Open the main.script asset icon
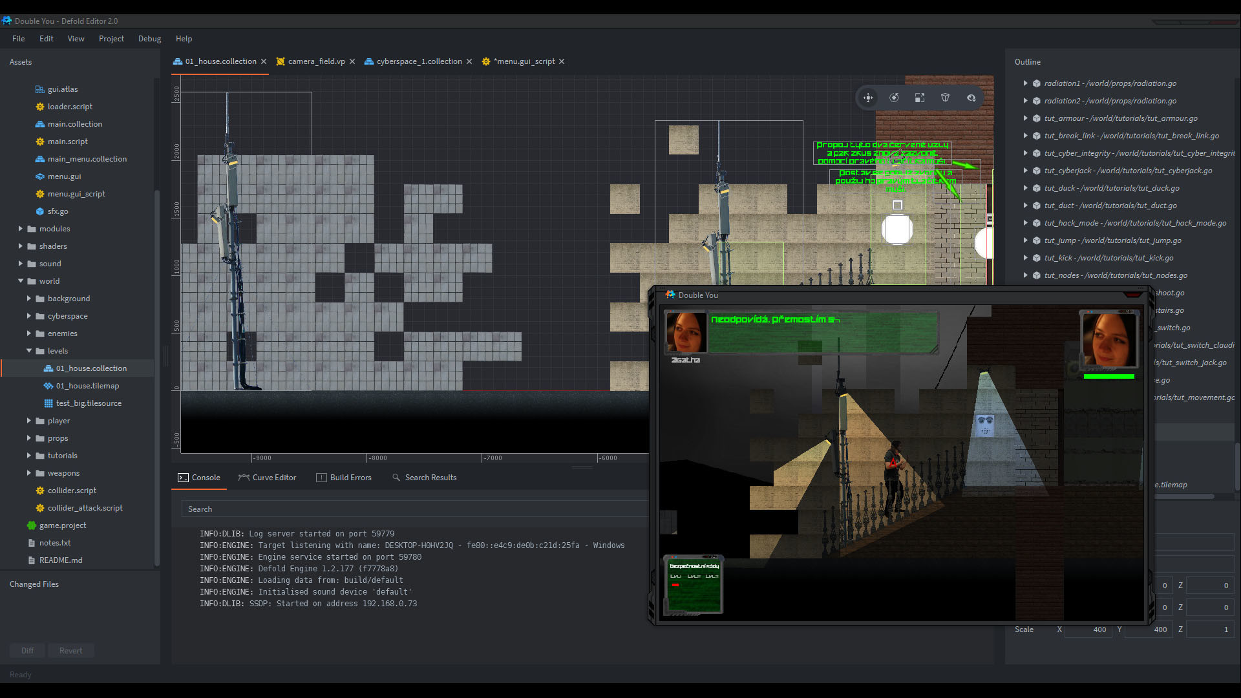This screenshot has height=698, width=1241. [x=39, y=141]
